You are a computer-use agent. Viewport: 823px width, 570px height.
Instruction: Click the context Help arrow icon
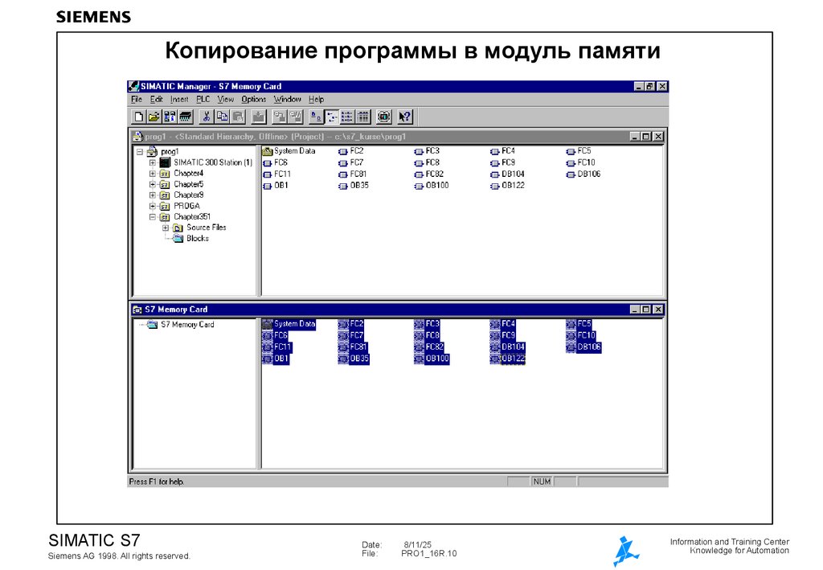(405, 117)
